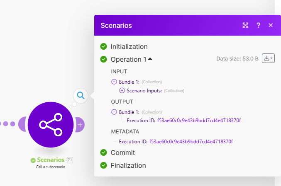Click the Finalization green check icon
Screen dimensions: 281x186
(x=104, y=165)
